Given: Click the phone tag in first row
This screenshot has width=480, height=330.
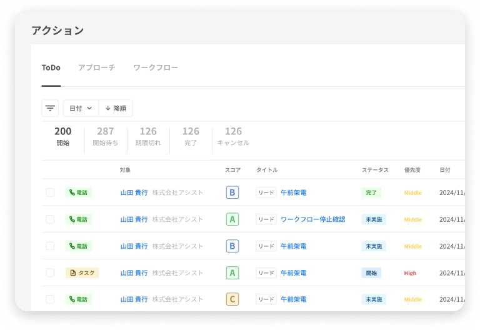Looking at the screenshot, I should point(79,192).
